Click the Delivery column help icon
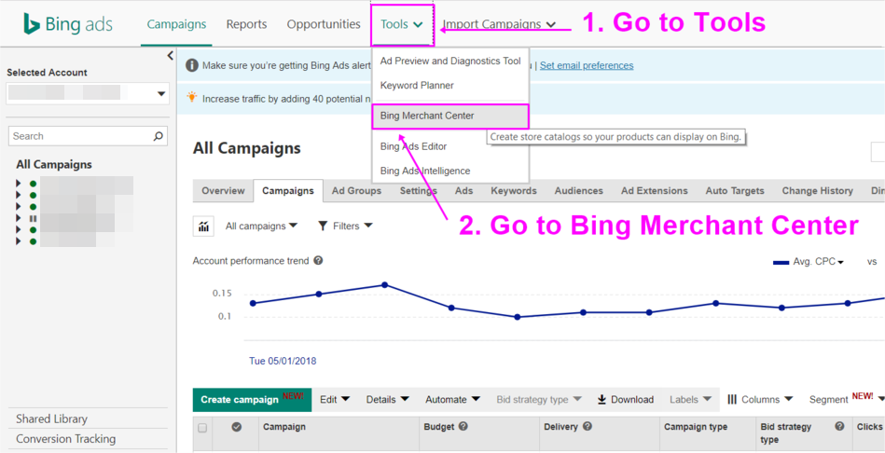 588,427
